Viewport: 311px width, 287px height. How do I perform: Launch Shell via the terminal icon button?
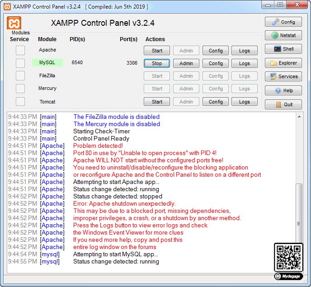(x=283, y=49)
